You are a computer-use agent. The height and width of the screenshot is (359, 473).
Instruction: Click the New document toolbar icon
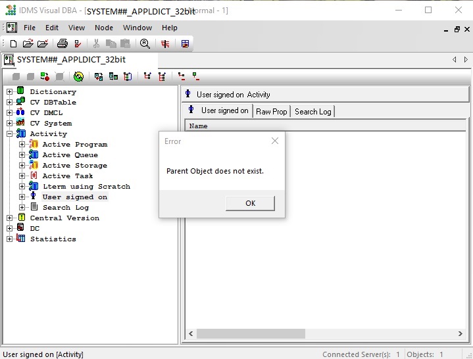point(12,44)
